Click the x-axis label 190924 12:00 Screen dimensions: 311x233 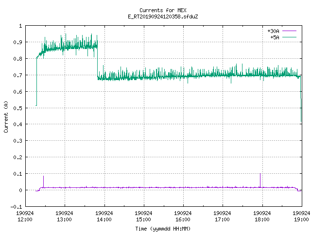25,216
